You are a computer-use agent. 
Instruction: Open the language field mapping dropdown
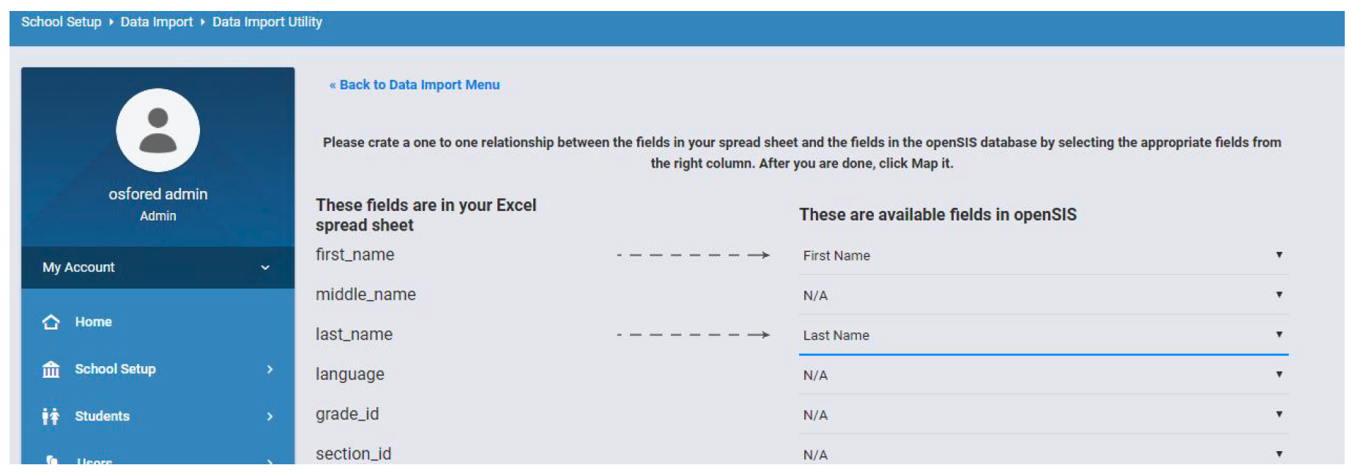[x=1042, y=376]
